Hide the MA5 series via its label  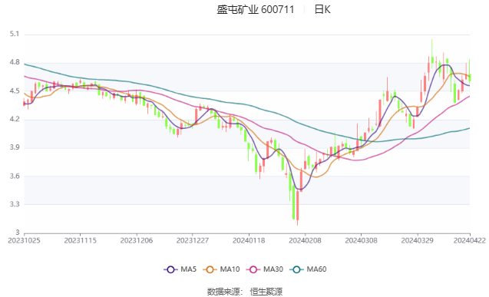pos(188,269)
